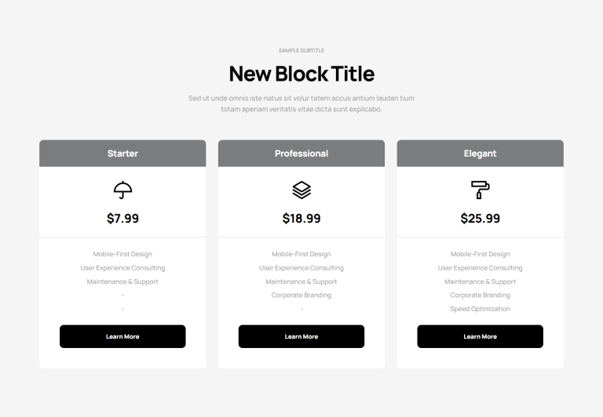Click User Experience Consulting in Professional plan

pyautogui.click(x=301, y=268)
